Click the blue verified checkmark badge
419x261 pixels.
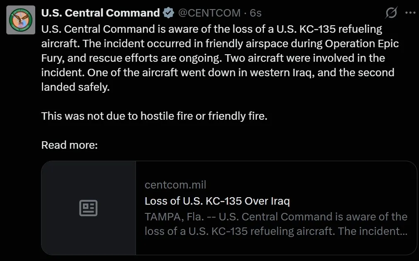tap(168, 13)
